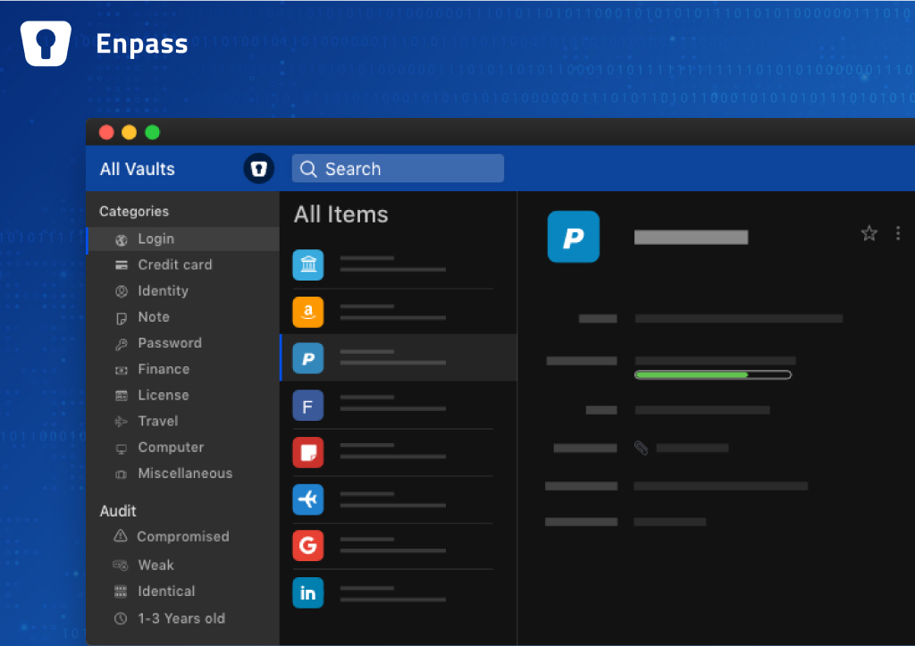Open the Google item in list
The width and height of the screenshot is (915, 646).
point(398,546)
